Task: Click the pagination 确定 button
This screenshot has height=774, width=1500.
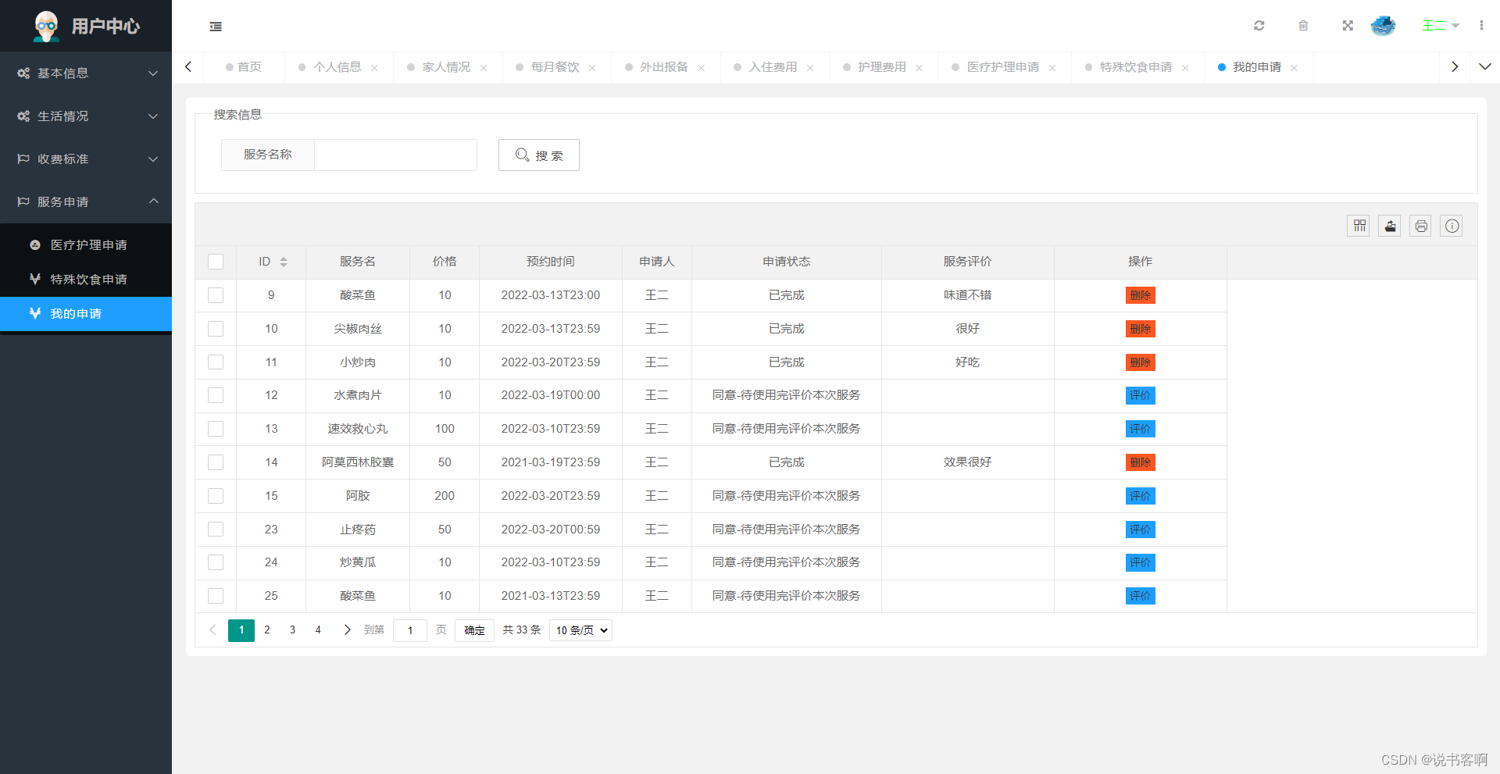Action: pyautogui.click(x=475, y=630)
